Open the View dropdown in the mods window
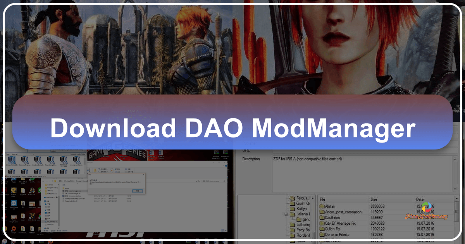This screenshot has height=244, width=465. tap(7, 154)
